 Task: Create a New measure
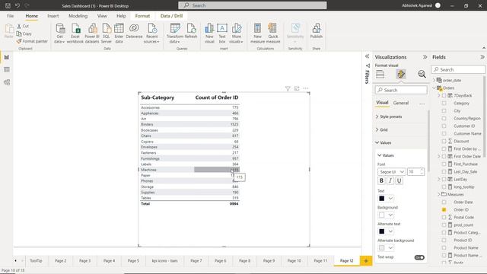pos(257,33)
